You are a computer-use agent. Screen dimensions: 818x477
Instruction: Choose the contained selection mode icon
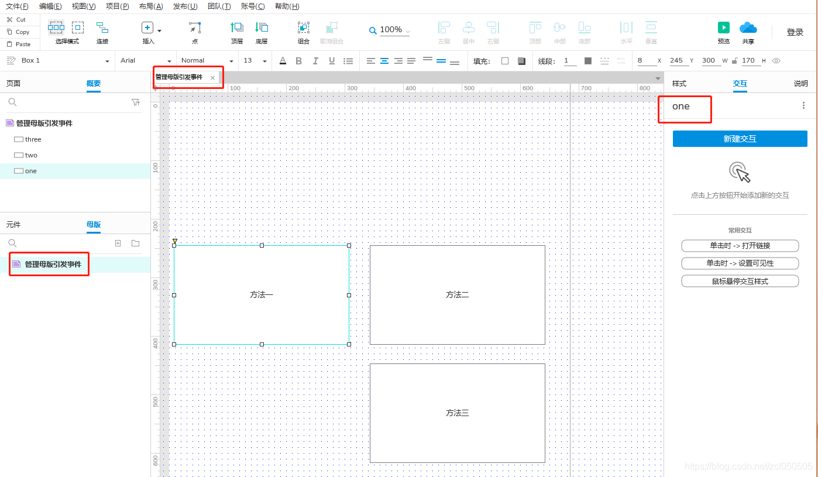click(x=78, y=28)
